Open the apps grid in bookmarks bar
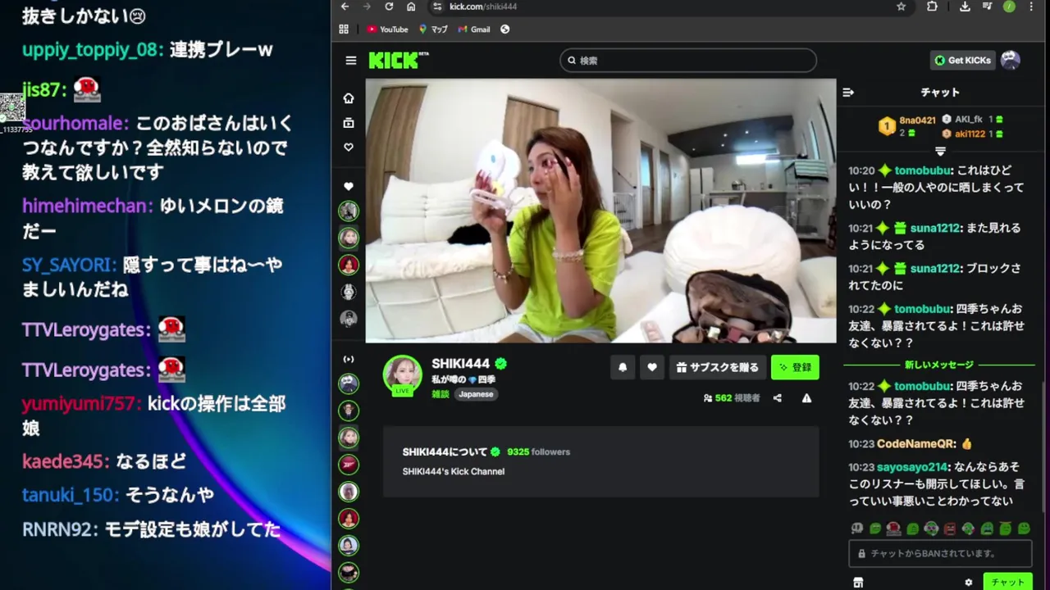Screen dimensions: 1050x590 tap(344, 29)
